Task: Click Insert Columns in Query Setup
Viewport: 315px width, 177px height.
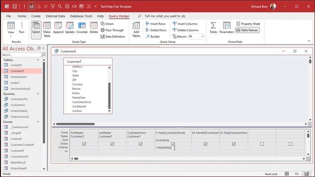Action: [x=185, y=24]
